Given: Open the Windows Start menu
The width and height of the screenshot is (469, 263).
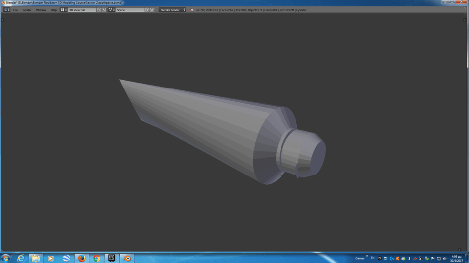Looking at the screenshot, I should [x=5, y=258].
